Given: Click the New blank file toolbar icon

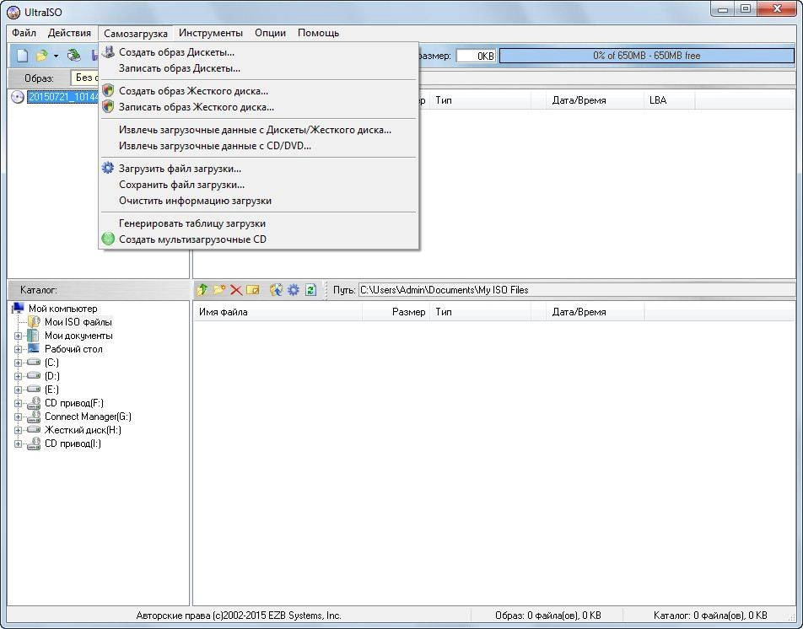Looking at the screenshot, I should coord(22,56).
